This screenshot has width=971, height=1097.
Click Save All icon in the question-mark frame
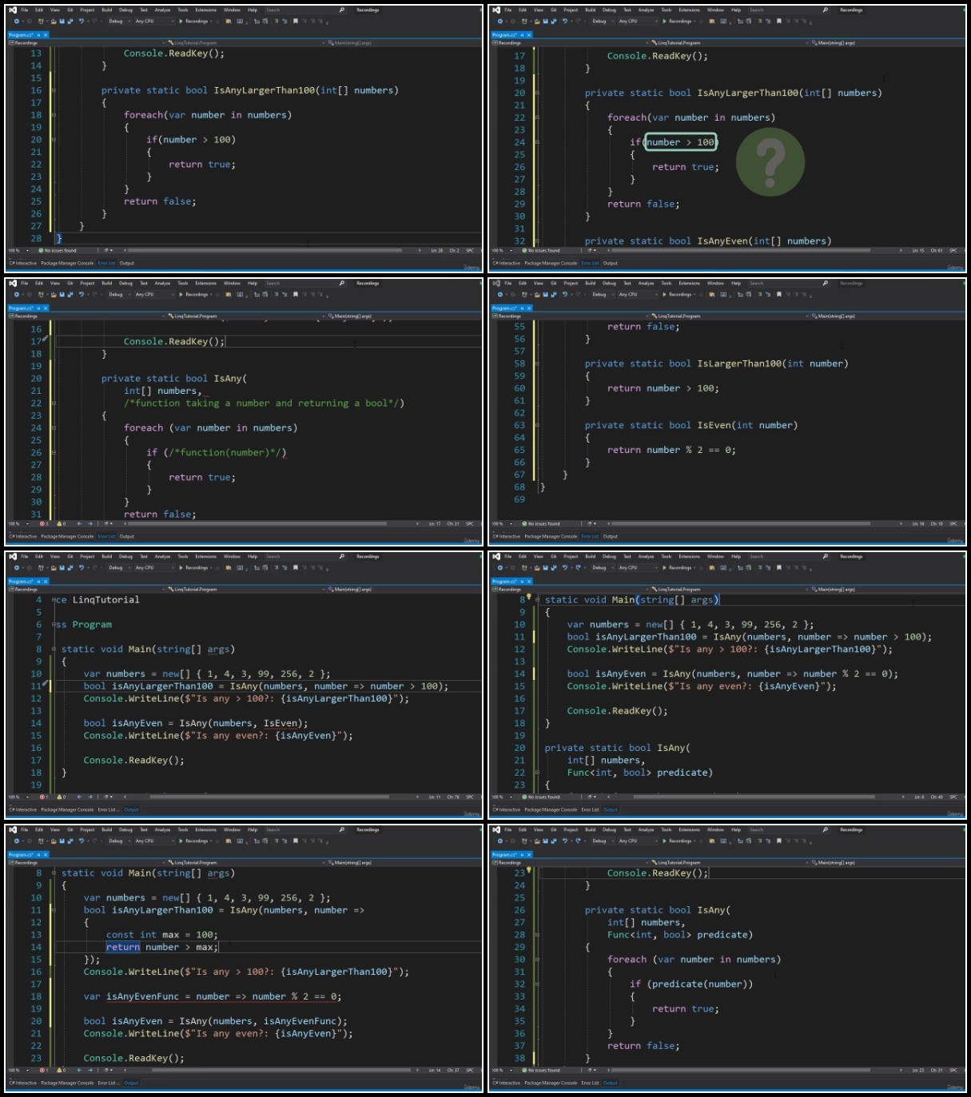pyautogui.click(x=554, y=22)
